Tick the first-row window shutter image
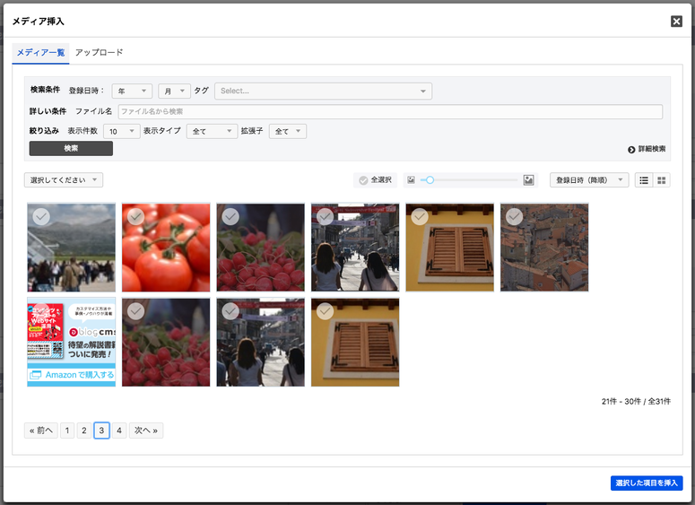695x505 pixels. click(x=420, y=216)
